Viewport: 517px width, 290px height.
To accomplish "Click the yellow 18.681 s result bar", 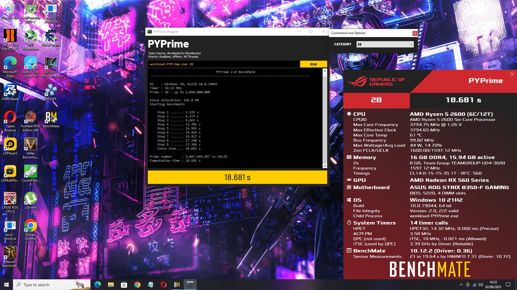I will [237, 177].
